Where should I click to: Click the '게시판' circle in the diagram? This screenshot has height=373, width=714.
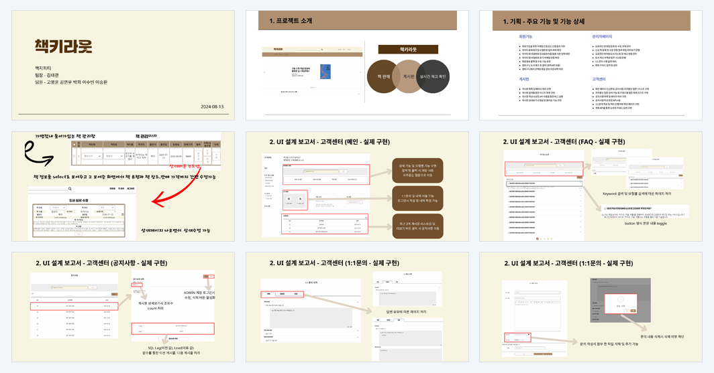click(409, 76)
